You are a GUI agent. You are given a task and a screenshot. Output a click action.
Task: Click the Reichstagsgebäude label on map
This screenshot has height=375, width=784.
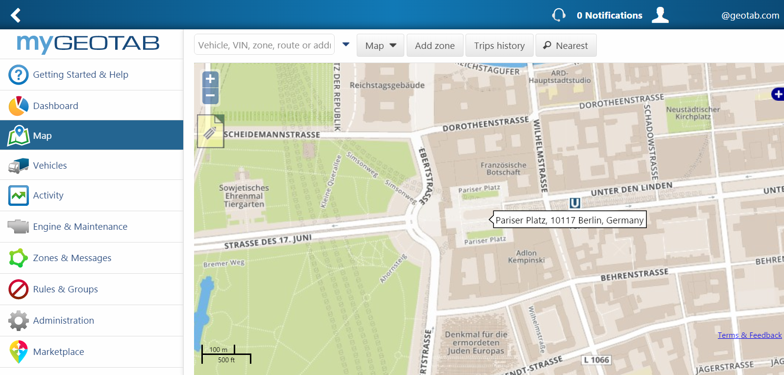click(x=387, y=85)
